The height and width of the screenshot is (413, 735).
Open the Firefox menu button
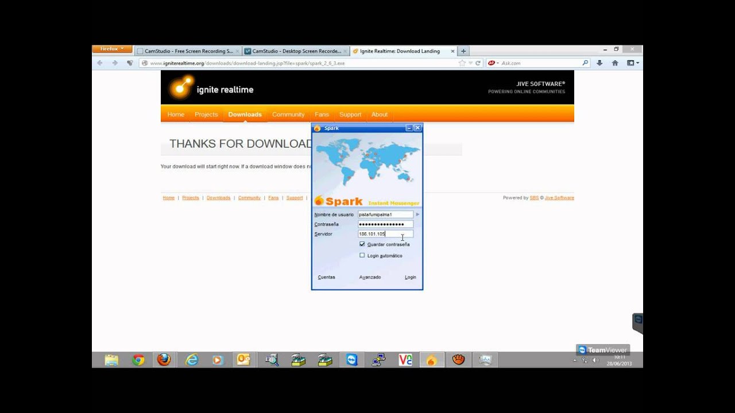point(112,49)
